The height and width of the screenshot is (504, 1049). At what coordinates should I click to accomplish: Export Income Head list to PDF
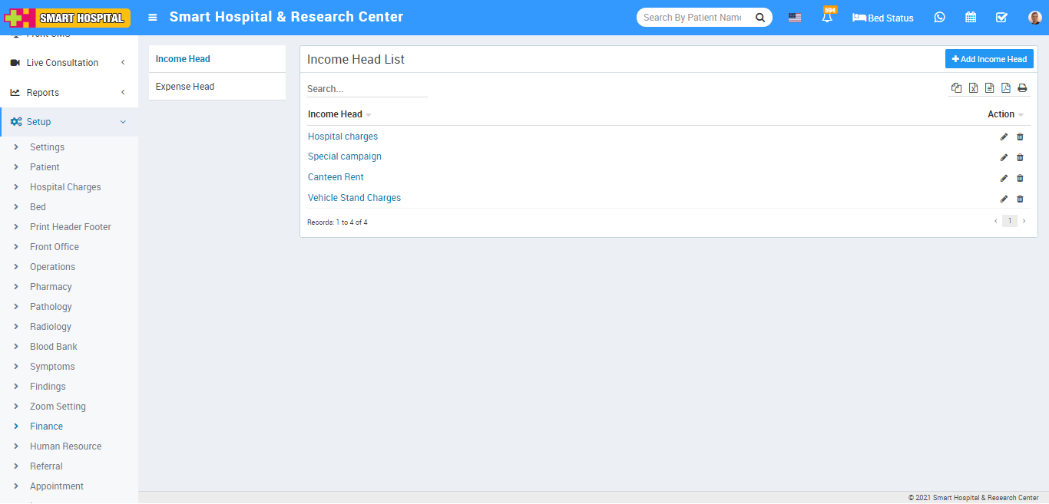click(x=1006, y=88)
